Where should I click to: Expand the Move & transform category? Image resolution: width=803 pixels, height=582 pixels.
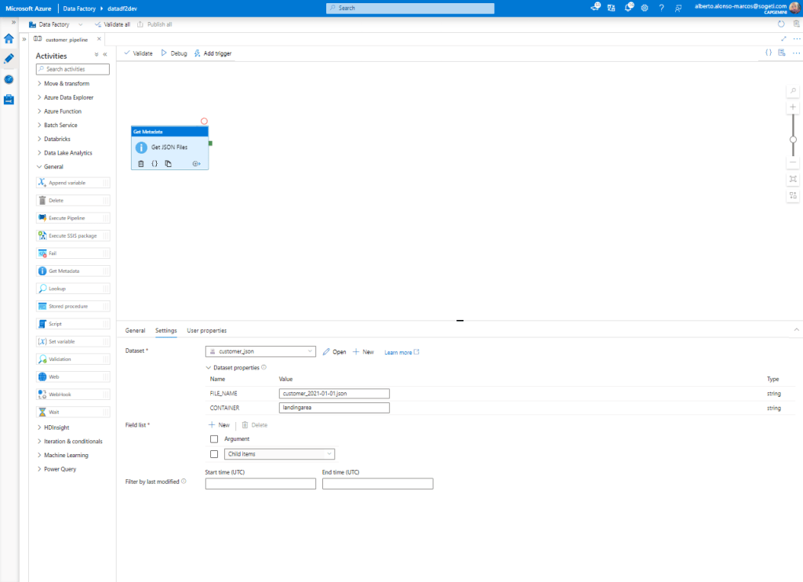point(67,83)
